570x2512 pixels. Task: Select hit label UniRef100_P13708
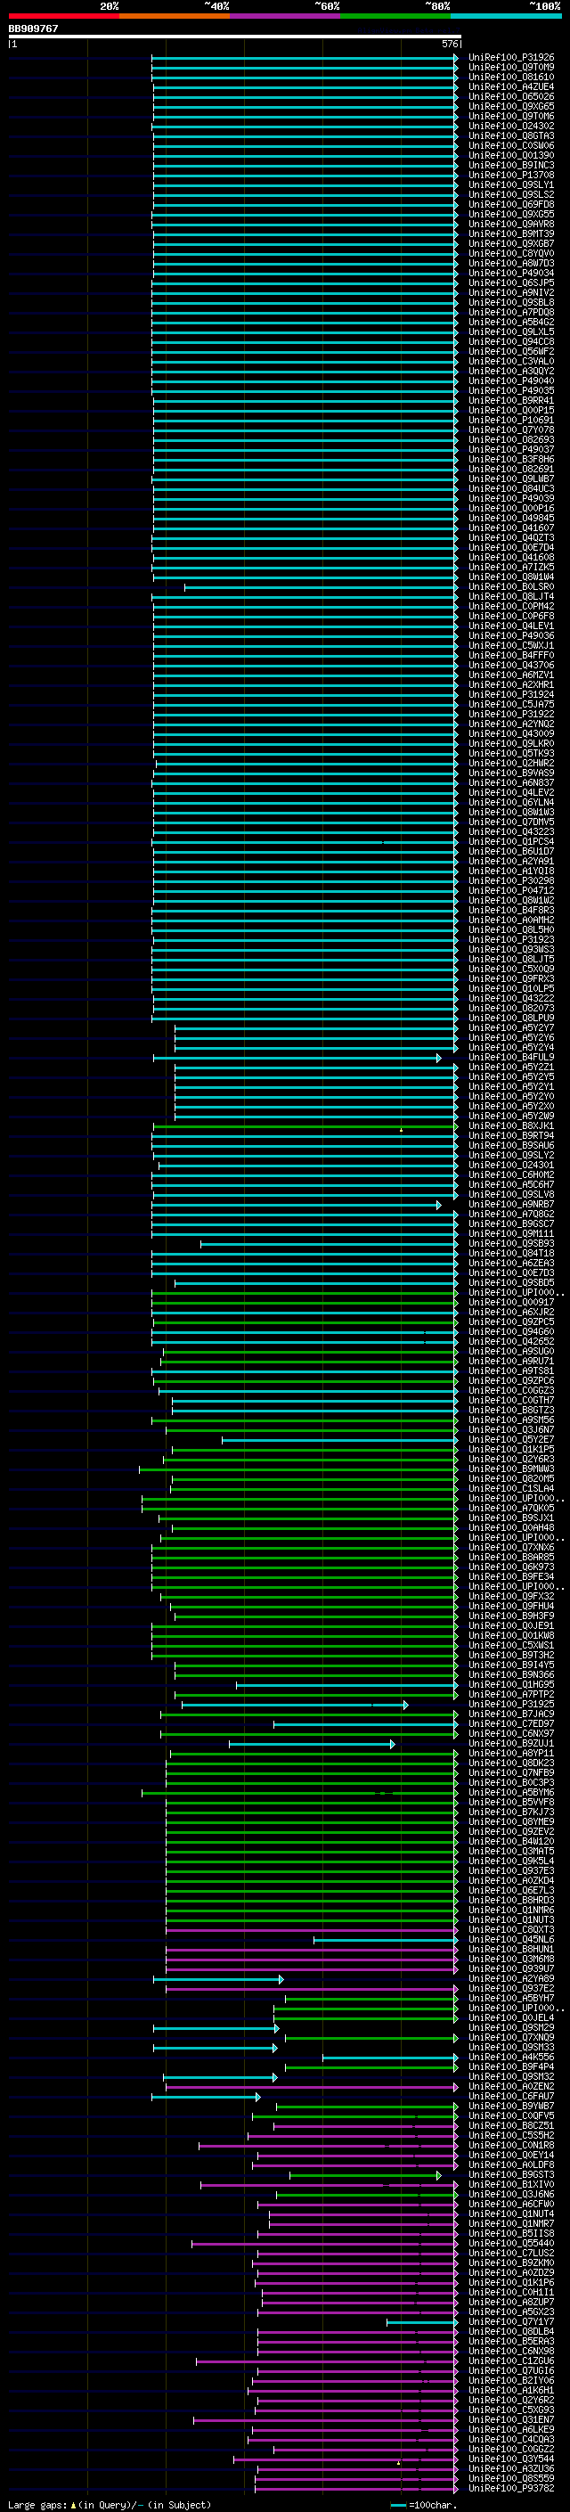511,176
